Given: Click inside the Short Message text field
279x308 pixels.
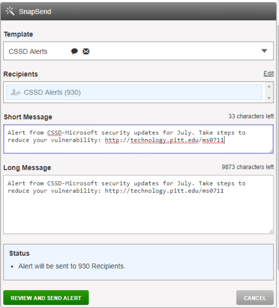Looking at the screenshot, I should point(138,139).
